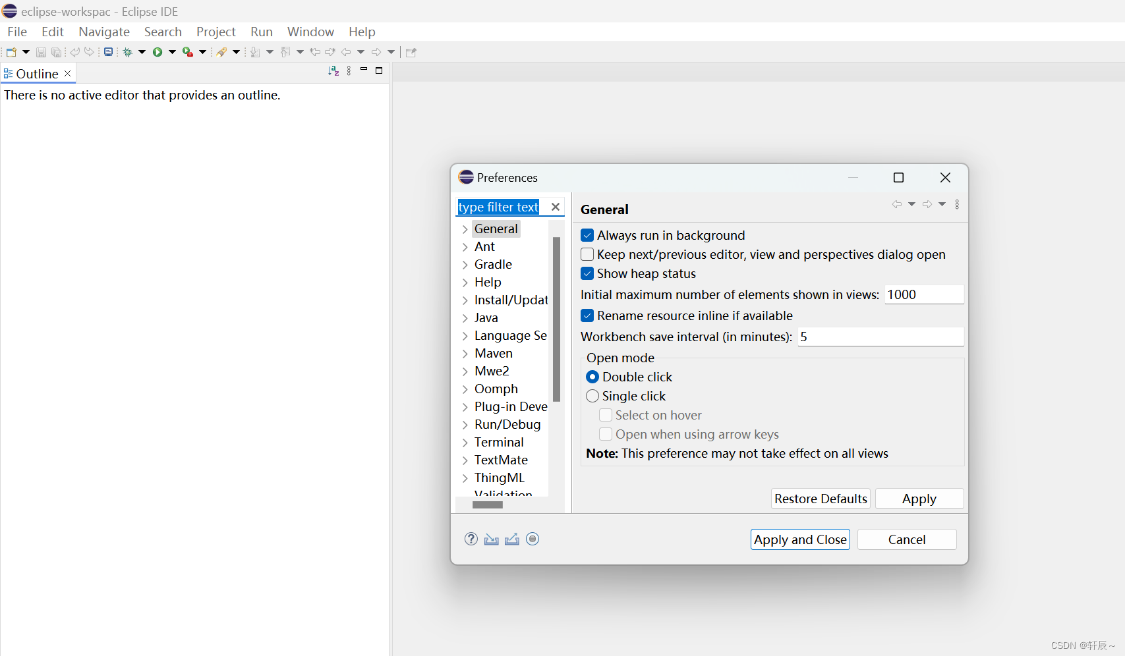Select the Single click radio button

pyautogui.click(x=592, y=396)
